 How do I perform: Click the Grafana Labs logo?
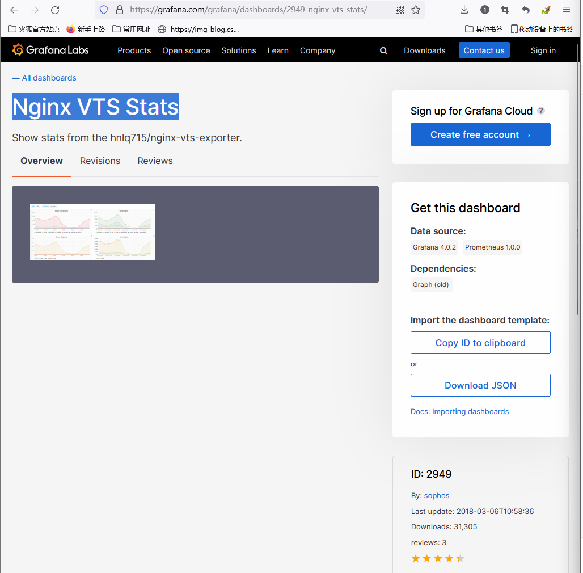point(50,50)
